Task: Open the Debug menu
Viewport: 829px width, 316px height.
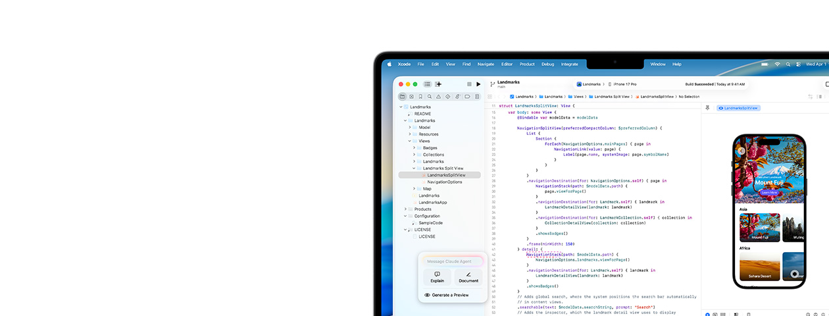Action: pos(547,64)
